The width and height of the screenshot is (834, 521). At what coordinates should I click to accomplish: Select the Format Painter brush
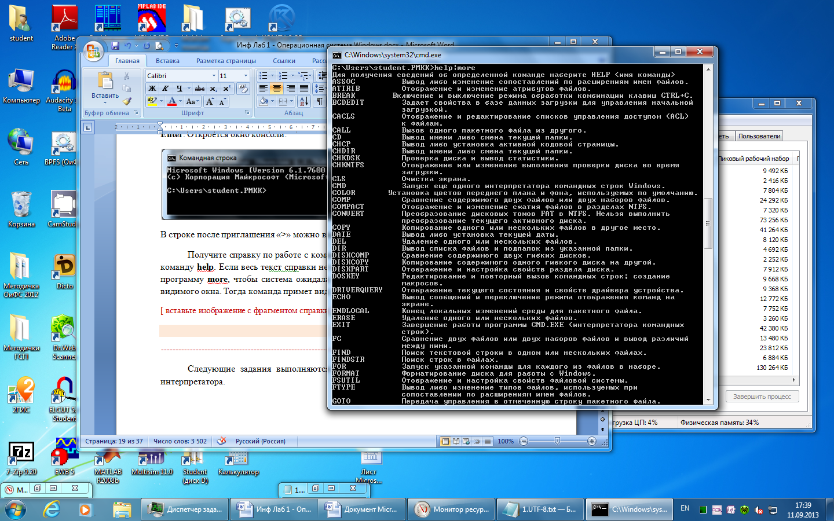click(126, 101)
